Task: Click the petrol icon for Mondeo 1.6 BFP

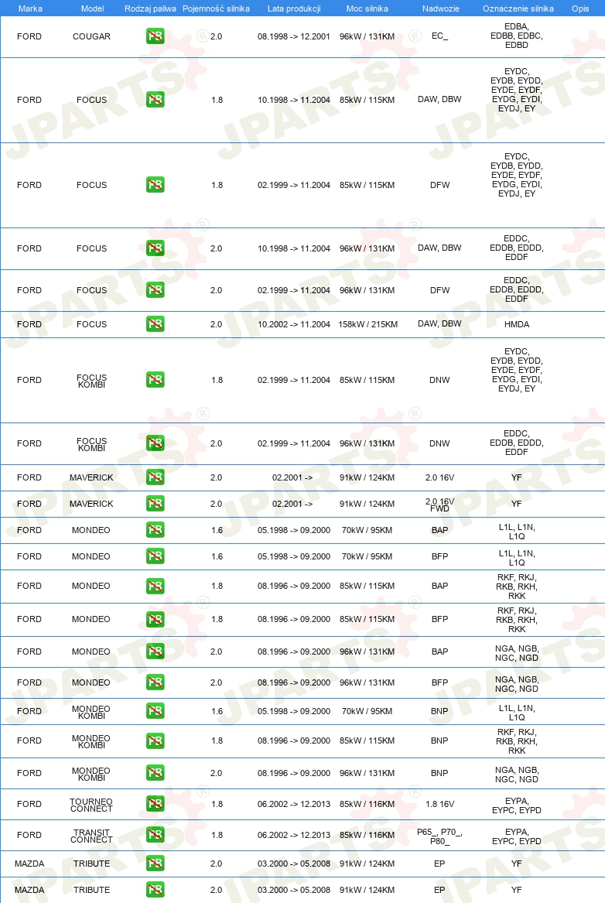Action: 156,556
